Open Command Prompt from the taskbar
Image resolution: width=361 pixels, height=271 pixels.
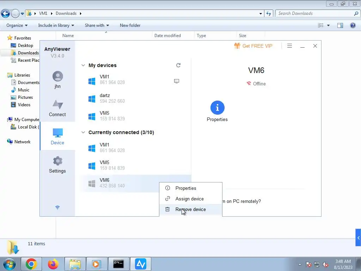pyautogui.click(x=118, y=264)
